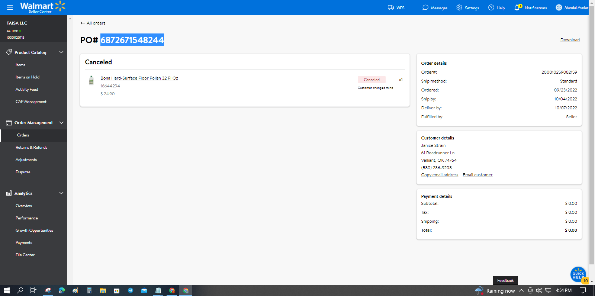Click the Walmart Seller Center logo
Image resolution: width=595 pixels, height=296 pixels.
click(42, 7)
